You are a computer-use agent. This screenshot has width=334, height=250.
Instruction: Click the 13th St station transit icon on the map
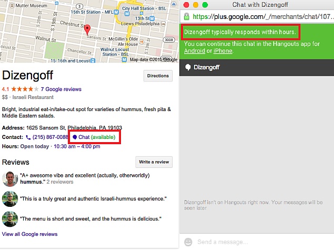[152, 18]
